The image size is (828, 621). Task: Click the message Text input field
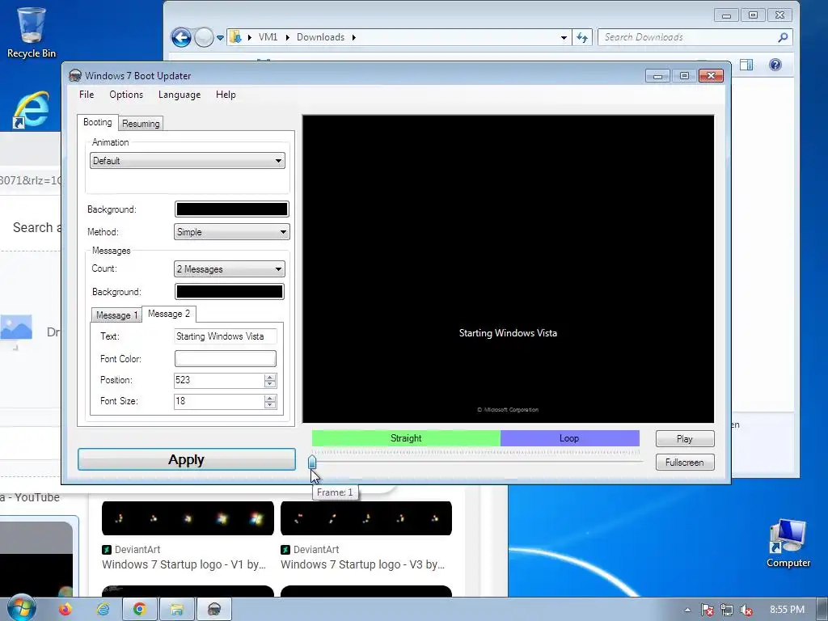tap(226, 336)
